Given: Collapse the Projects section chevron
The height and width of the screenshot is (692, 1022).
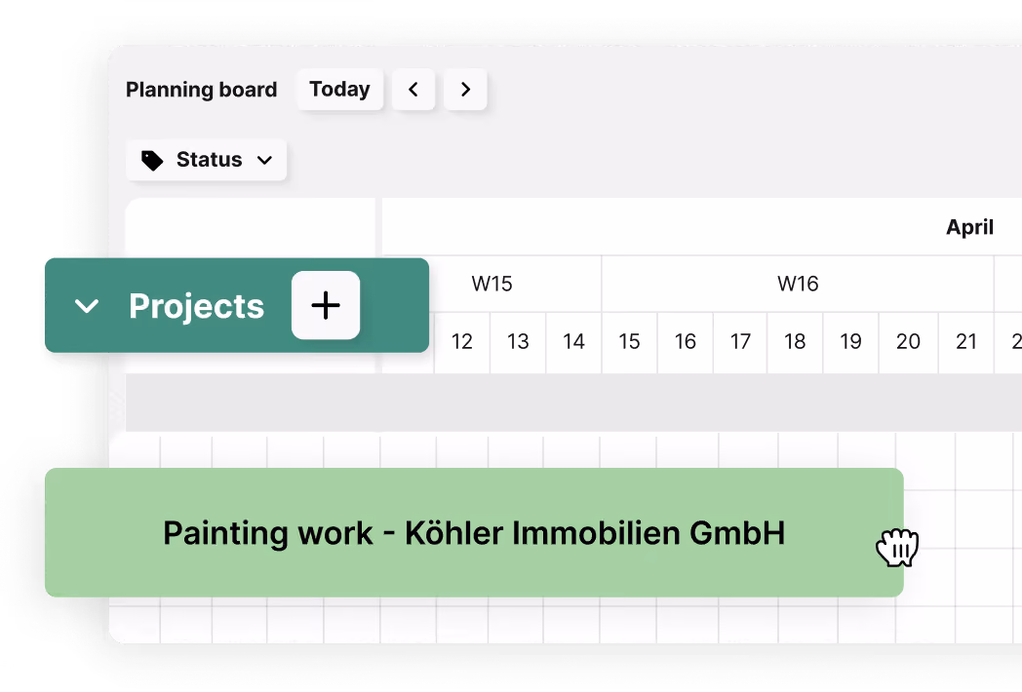Looking at the screenshot, I should click(87, 306).
